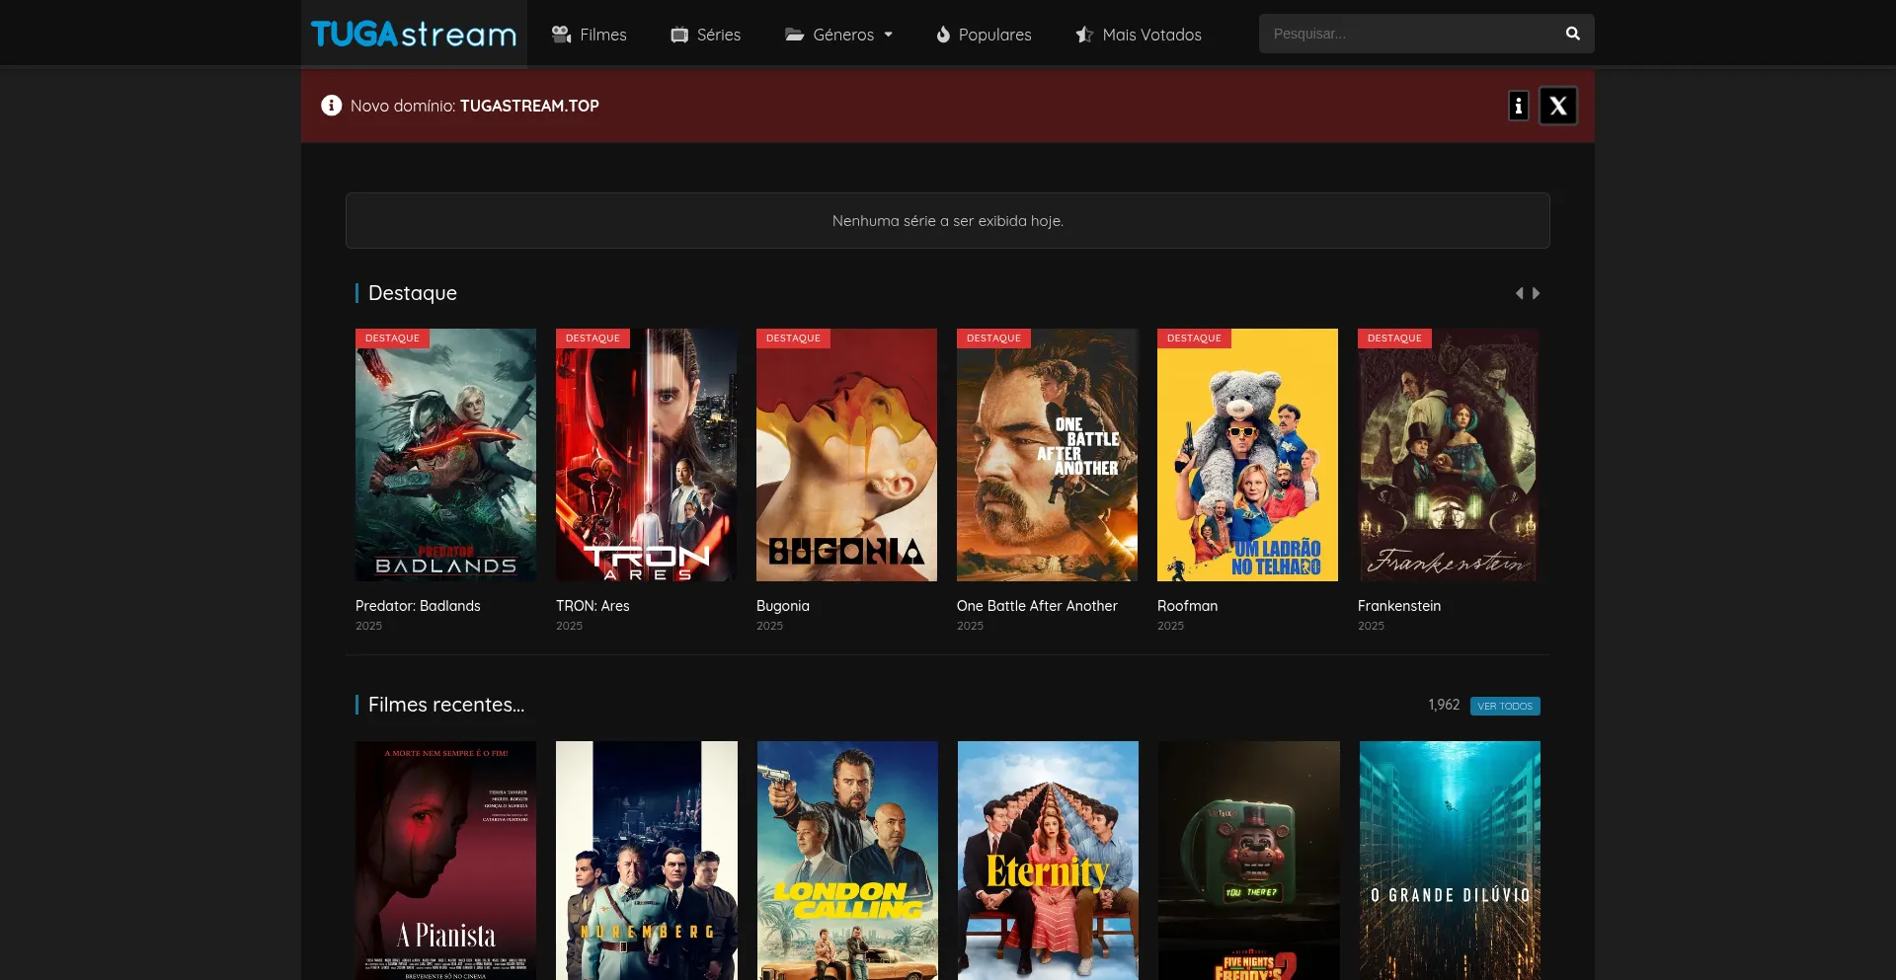
Task: Click the next arrow in Destaque carousel
Action: point(1536,293)
